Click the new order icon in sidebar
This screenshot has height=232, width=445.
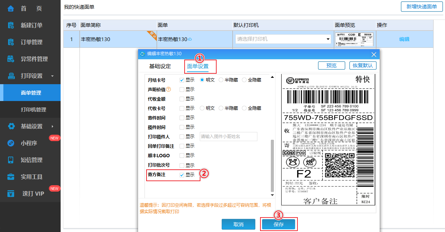pos(11,25)
